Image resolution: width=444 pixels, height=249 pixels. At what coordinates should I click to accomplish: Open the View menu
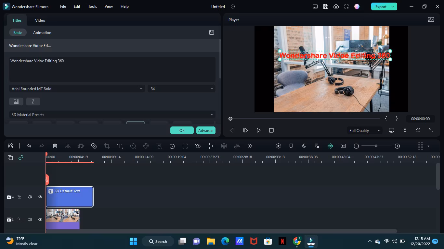(x=109, y=6)
